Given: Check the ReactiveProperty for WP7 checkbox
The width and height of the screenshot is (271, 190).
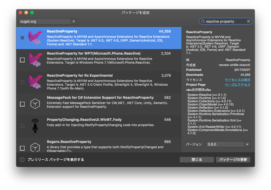Looking at the screenshot, I should 22,60.
